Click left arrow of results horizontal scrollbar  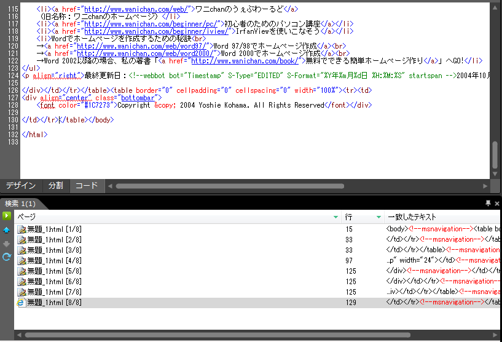[19, 335]
